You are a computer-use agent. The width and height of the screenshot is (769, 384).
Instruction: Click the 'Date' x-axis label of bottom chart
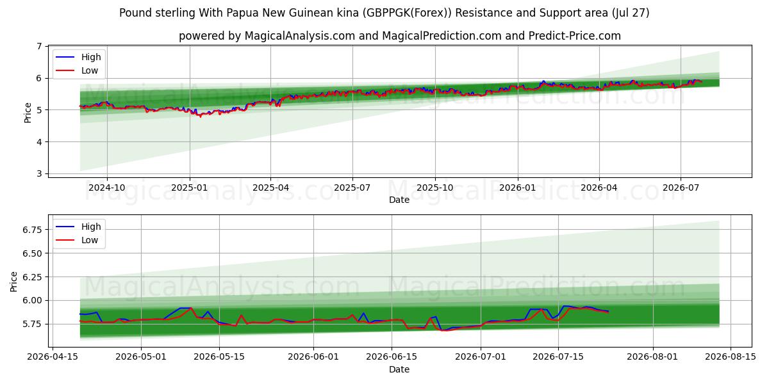[399, 369]
